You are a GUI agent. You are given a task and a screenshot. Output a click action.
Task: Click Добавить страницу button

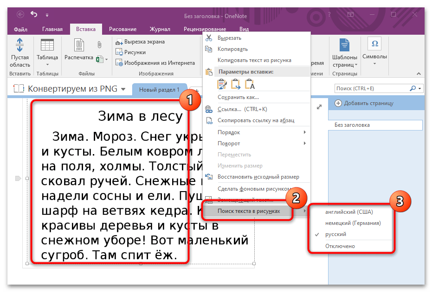[x=364, y=103]
